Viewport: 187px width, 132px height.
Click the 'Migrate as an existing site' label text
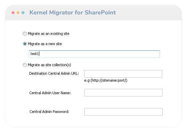[49, 34]
